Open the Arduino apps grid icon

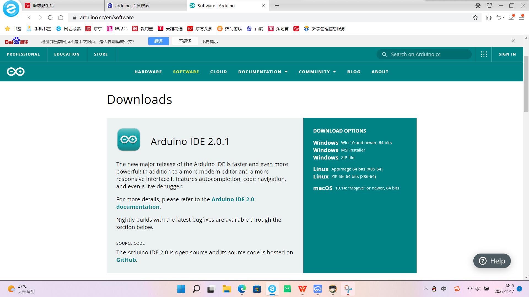(x=484, y=54)
